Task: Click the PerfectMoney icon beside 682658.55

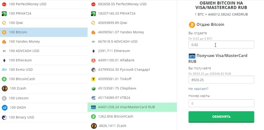Action: click(x=93, y=4)
